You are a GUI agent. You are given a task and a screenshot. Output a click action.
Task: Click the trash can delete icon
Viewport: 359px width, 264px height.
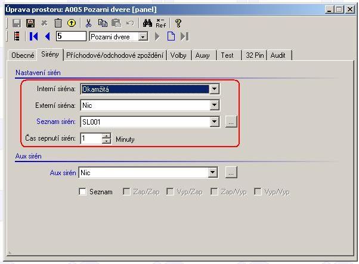point(58,23)
